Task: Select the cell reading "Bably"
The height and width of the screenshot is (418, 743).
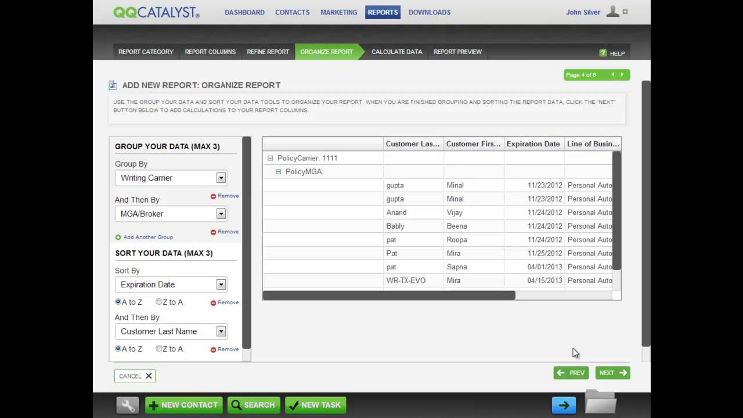Action: click(413, 226)
